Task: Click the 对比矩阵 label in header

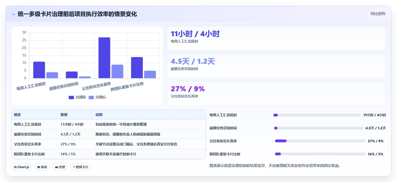Action: [x=378, y=14]
